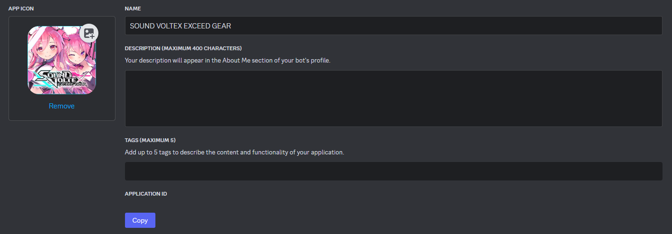Click the Tags input box
The width and height of the screenshot is (672, 234).
coord(393,171)
